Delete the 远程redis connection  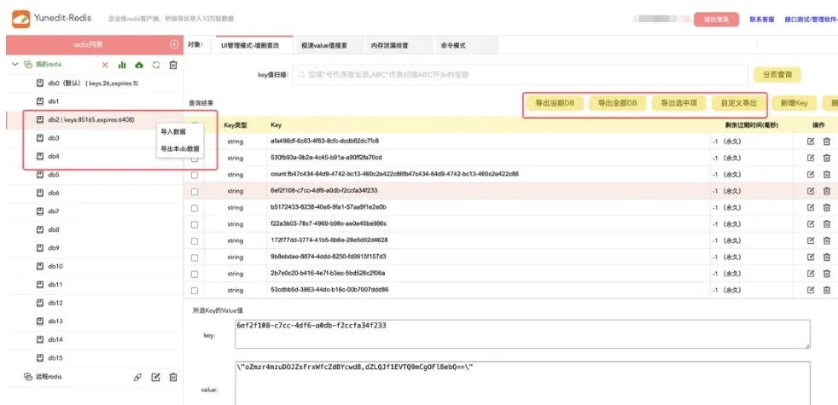pos(173,377)
